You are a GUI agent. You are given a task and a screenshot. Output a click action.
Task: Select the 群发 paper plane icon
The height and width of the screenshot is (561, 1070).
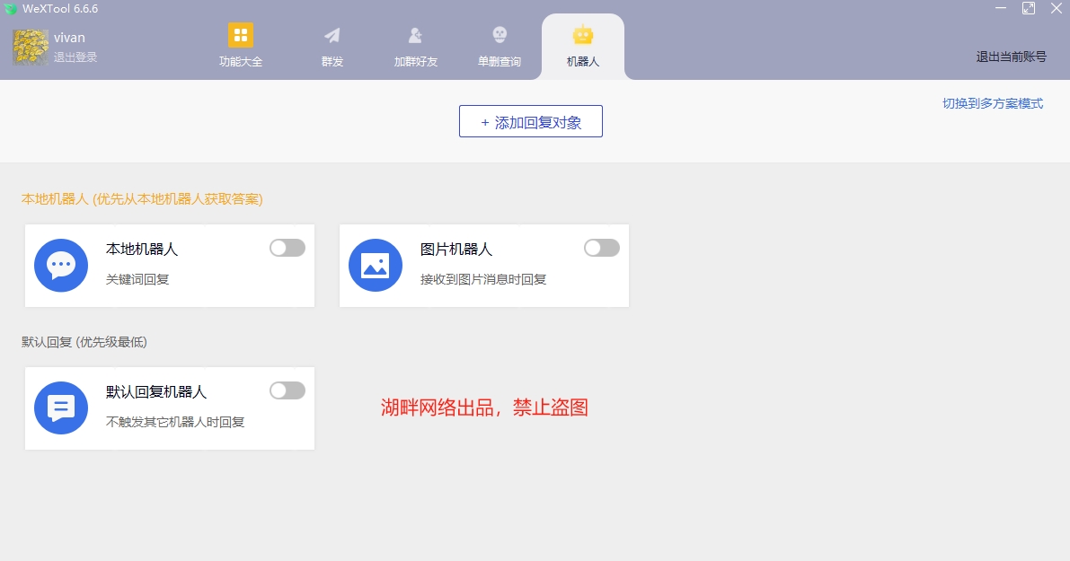331,34
